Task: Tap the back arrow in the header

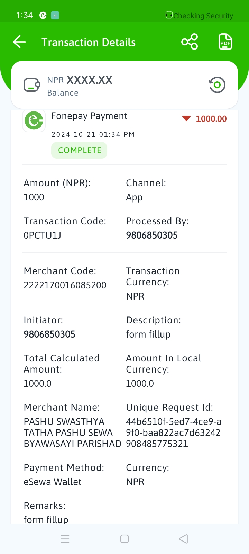Action: coord(19,42)
